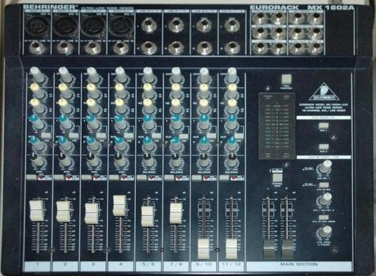The image size is (376, 276).
Task: Click the channel label '1' at the bottom
Action: (37, 264)
